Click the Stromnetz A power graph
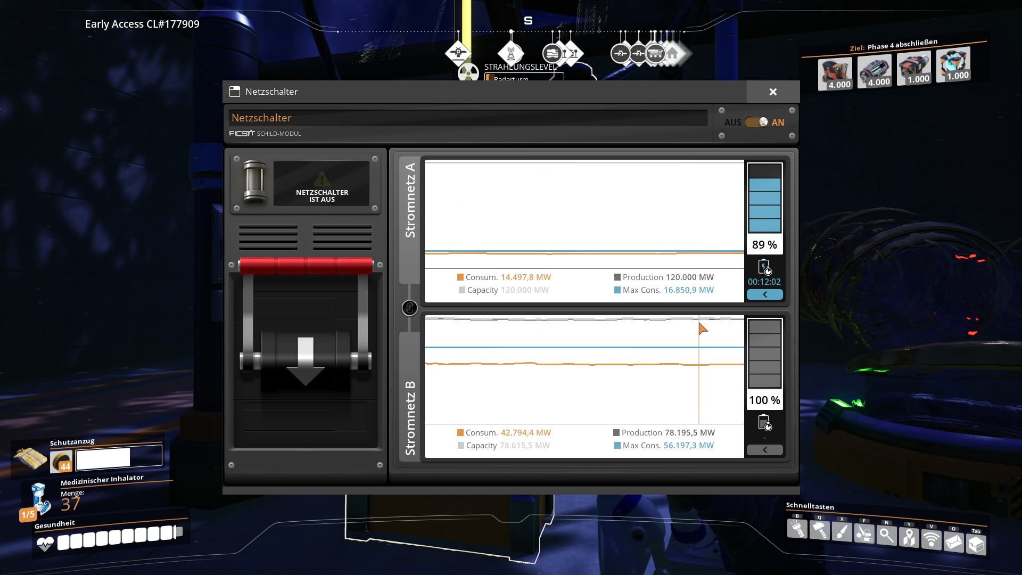The height and width of the screenshot is (575, 1022). [x=584, y=214]
